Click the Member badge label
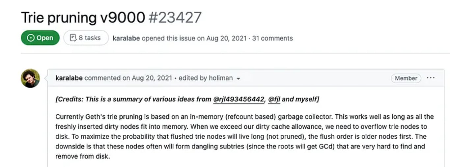Screen dimensions: 450x167 [x=406, y=78]
